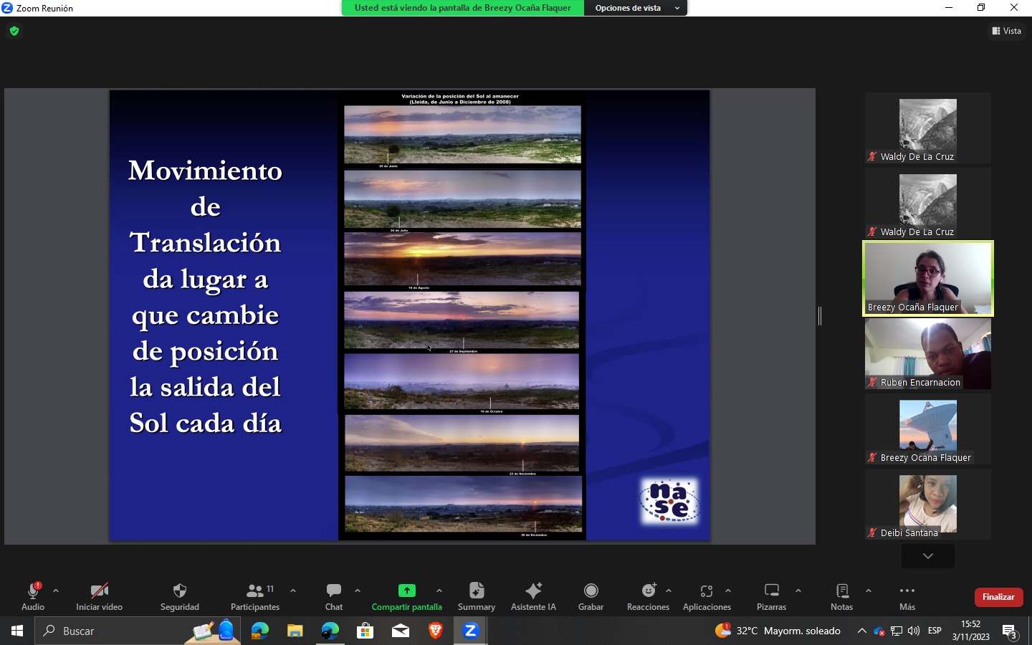The image size is (1032, 645).
Task: Select first Waldy De La Cruz thumbnail
Action: click(928, 128)
